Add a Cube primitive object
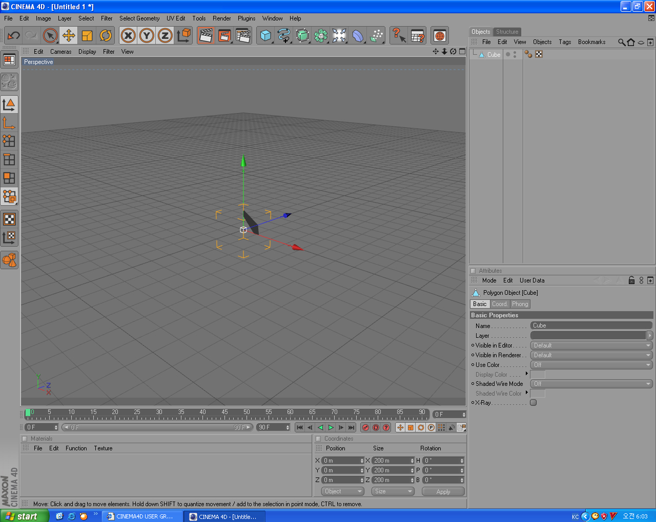Viewport: 656px width, 522px height. point(265,35)
